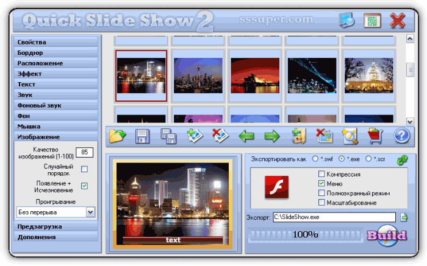Select the Space Needle skyline thumbnail

tap(198, 75)
